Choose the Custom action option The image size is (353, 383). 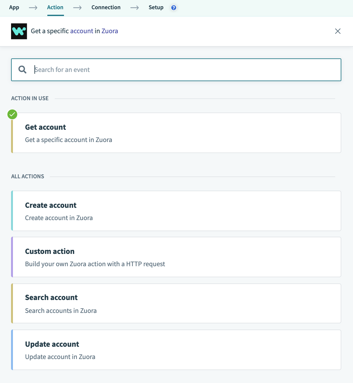pyautogui.click(x=176, y=257)
